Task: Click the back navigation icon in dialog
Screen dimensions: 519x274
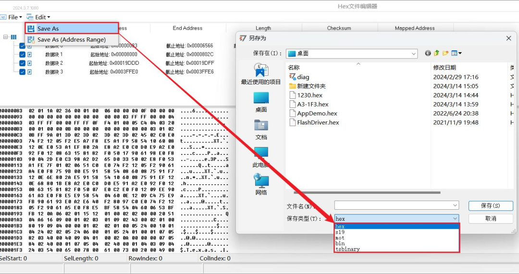Action: coord(428,53)
